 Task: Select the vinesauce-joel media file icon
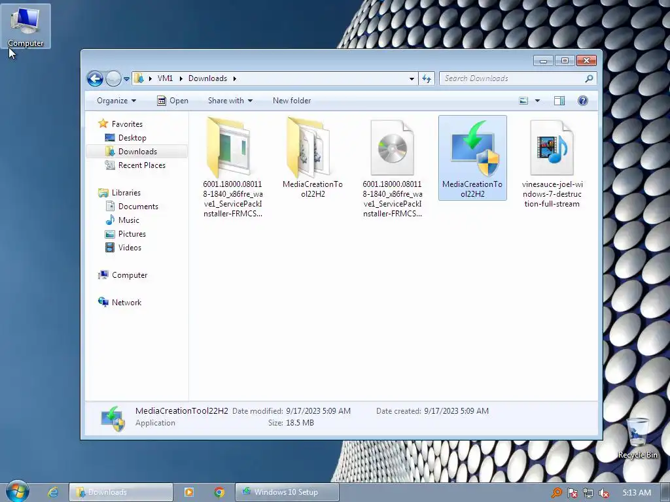(x=552, y=148)
